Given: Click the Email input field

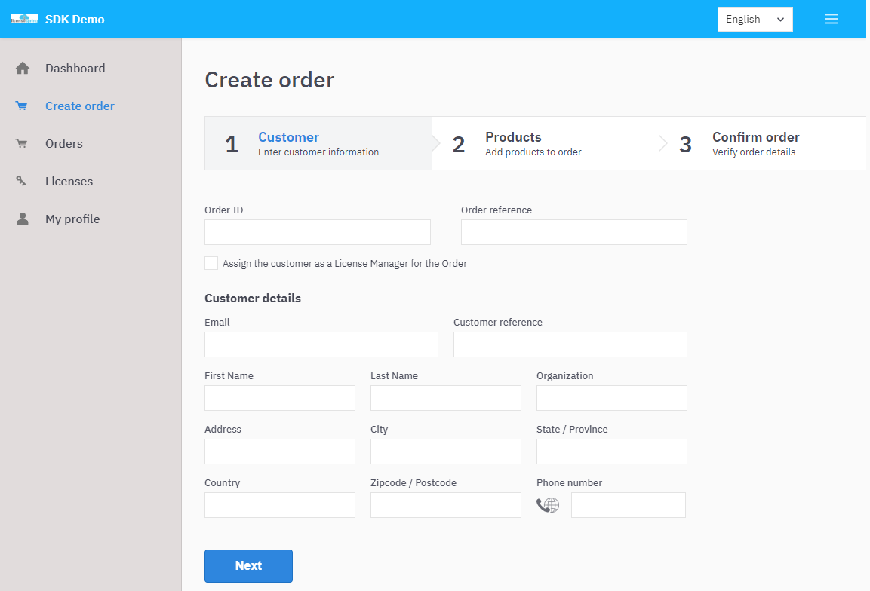Looking at the screenshot, I should 321,344.
